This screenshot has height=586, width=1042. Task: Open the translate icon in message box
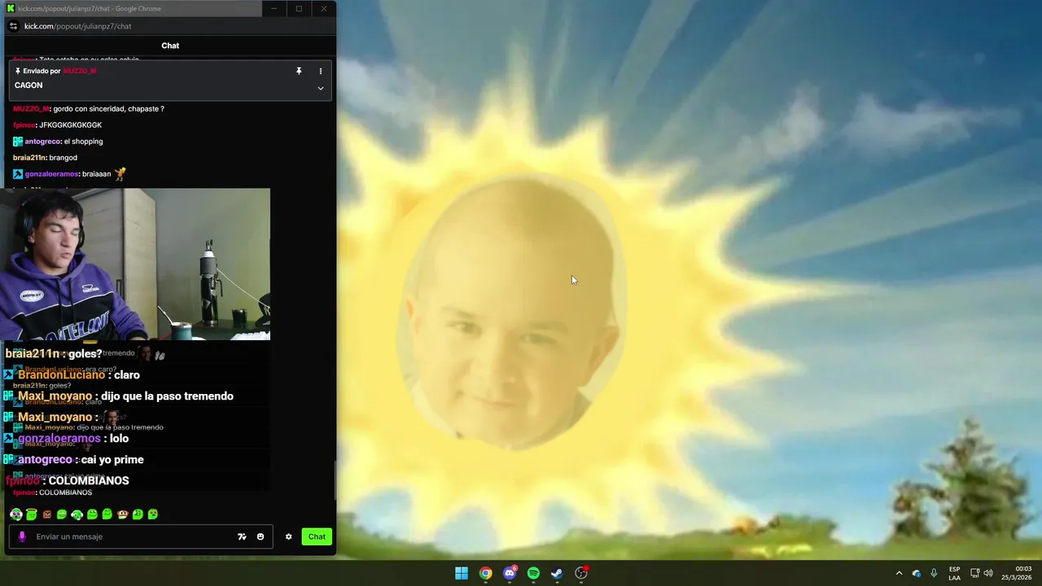[x=242, y=536]
